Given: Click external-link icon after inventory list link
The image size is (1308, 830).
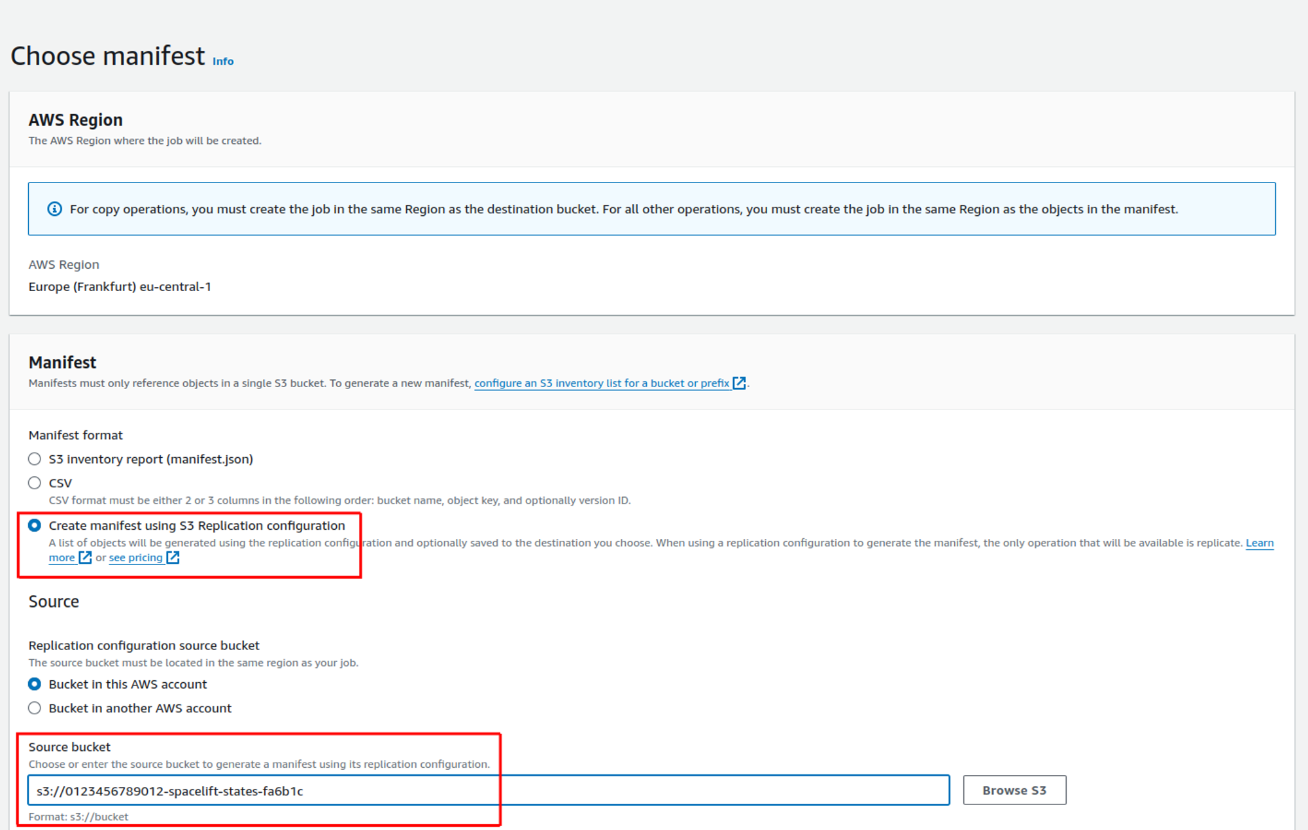Looking at the screenshot, I should tap(739, 383).
